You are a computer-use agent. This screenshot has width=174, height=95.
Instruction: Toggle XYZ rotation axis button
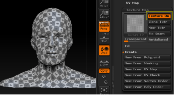(104, 71)
